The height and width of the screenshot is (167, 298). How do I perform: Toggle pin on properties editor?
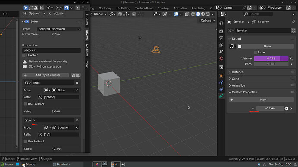pyautogui.click(x=293, y=22)
